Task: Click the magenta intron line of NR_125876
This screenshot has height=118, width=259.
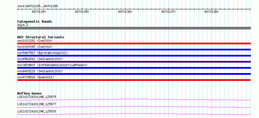Action: click(134, 114)
